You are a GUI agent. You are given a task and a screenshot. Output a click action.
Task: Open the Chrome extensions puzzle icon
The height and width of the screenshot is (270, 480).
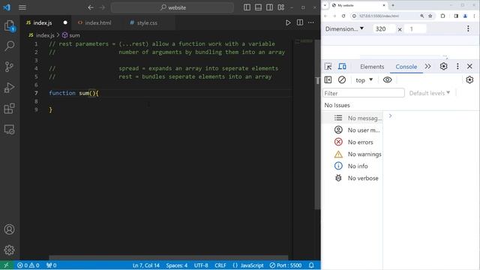[442, 16]
